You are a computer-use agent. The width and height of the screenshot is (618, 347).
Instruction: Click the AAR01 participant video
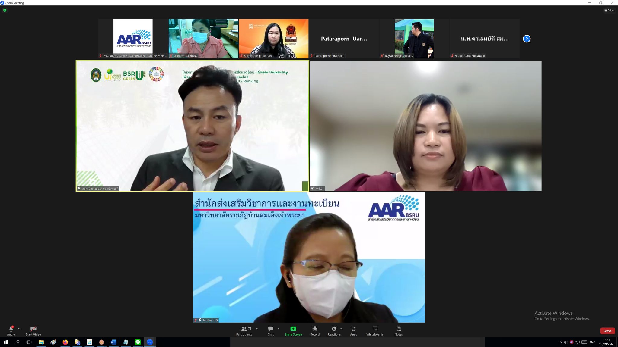pos(425,126)
